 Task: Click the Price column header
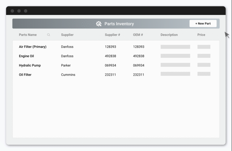pos(201,35)
